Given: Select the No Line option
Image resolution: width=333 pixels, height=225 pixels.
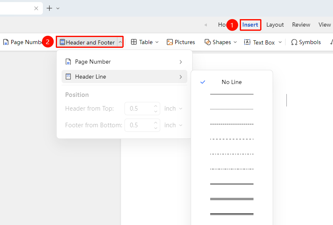Looking at the screenshot, I should point(232,82).
